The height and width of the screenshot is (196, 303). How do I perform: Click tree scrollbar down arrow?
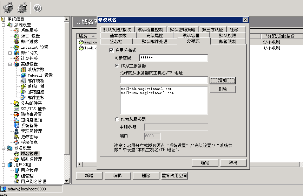pos(66,181)
